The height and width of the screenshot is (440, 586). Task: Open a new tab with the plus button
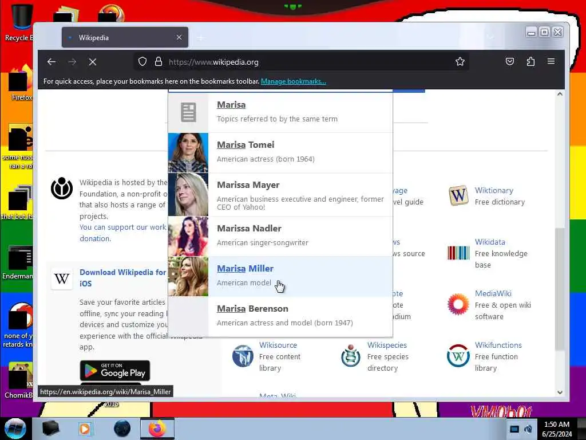[201, 38]
